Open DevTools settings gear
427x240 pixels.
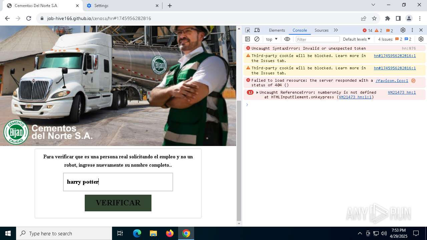pos(403,30)
